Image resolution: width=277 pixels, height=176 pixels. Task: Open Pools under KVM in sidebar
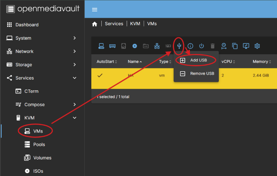coord(39,145)
